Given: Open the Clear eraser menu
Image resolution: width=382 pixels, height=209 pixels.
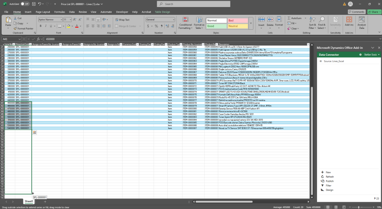Looking at the screenshot, I should (x=292, y=28).
